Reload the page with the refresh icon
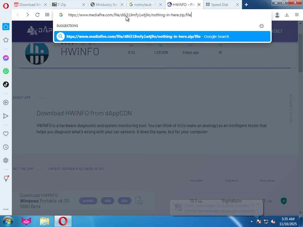The width and height of the screenshot is (303, 227). pos(37,15)
